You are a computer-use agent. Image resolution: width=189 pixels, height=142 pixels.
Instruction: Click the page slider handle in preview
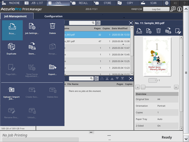143,87
